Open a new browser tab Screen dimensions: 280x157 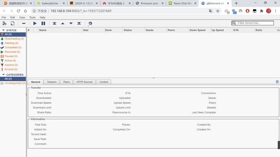236,3
